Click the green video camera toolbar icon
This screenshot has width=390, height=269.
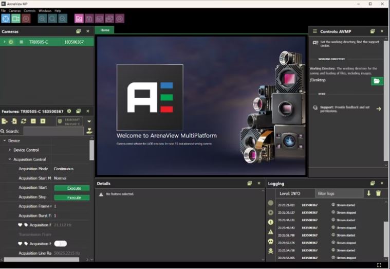pyautogui.click(x=16, y=19)
